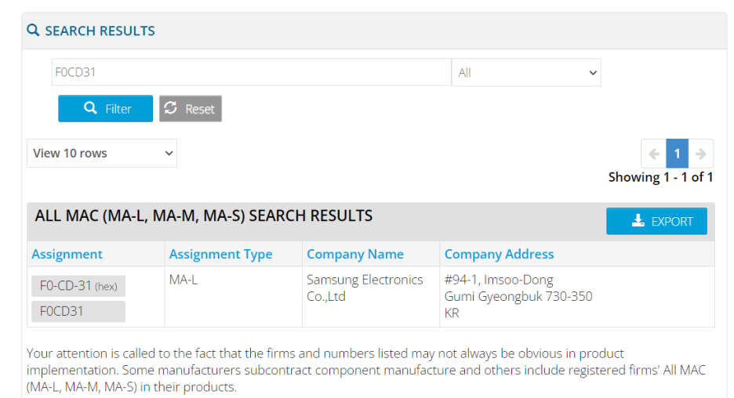
Task: Click the KR country code text
Action: tap(452, 313)
